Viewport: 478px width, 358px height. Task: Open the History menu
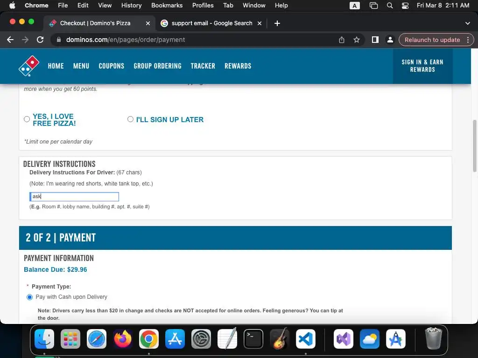coord(131,6)
